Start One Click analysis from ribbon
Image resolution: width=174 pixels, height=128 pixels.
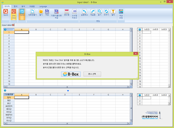pyautogui.click(x=14, y=14)
